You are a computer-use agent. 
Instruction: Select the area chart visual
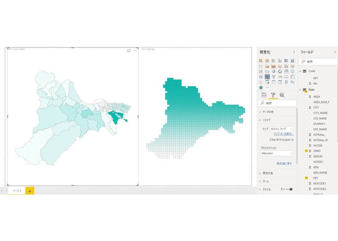[x=267, y=66]
